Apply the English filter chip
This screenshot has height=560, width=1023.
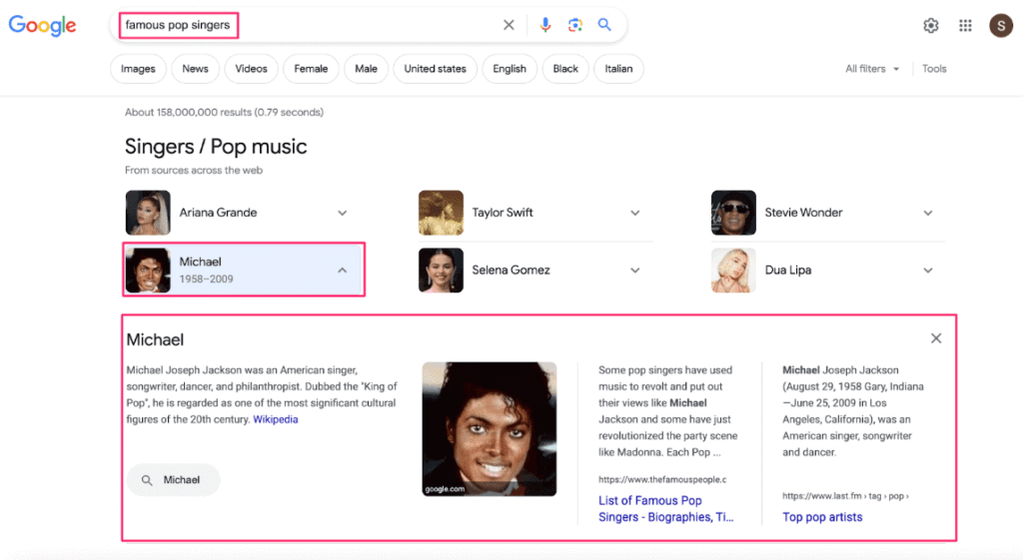click(x=510, y=69)
